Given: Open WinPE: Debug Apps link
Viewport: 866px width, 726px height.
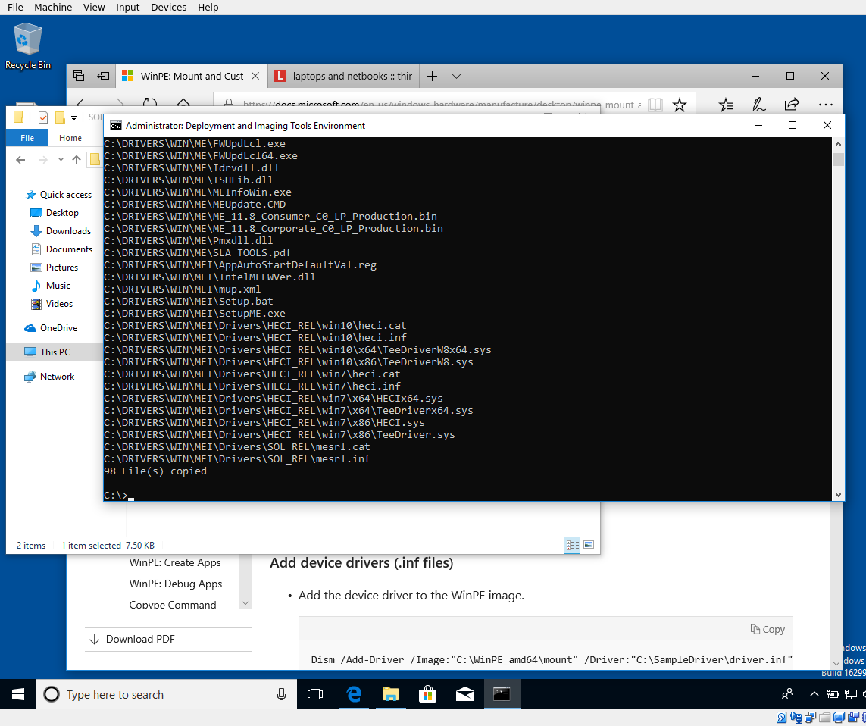Looking at the screenshot, I should point(176,584).
